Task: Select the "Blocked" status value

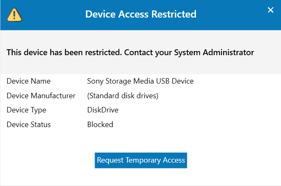Action: pyautogui.click(x=100, y=125)
